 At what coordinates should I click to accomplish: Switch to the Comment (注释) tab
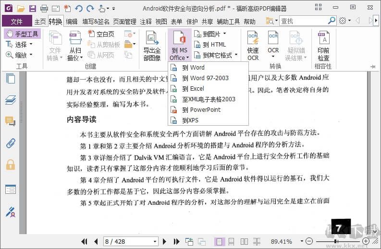coord(146,22)
